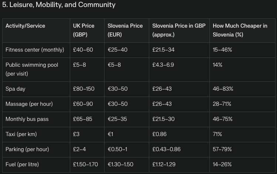Select the 15–46% fitness center savings cell
Viewport: 277px width, 174px height.
[x=222, y=49]
